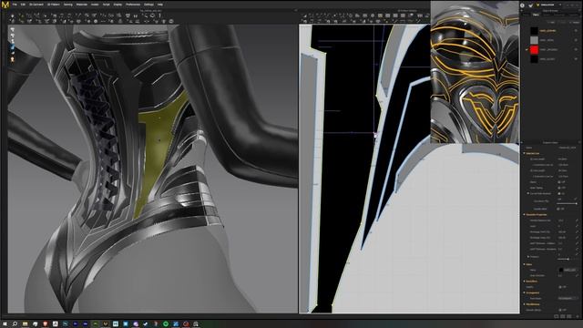Click edit icon on Grain Direction row

click(577, 275)
